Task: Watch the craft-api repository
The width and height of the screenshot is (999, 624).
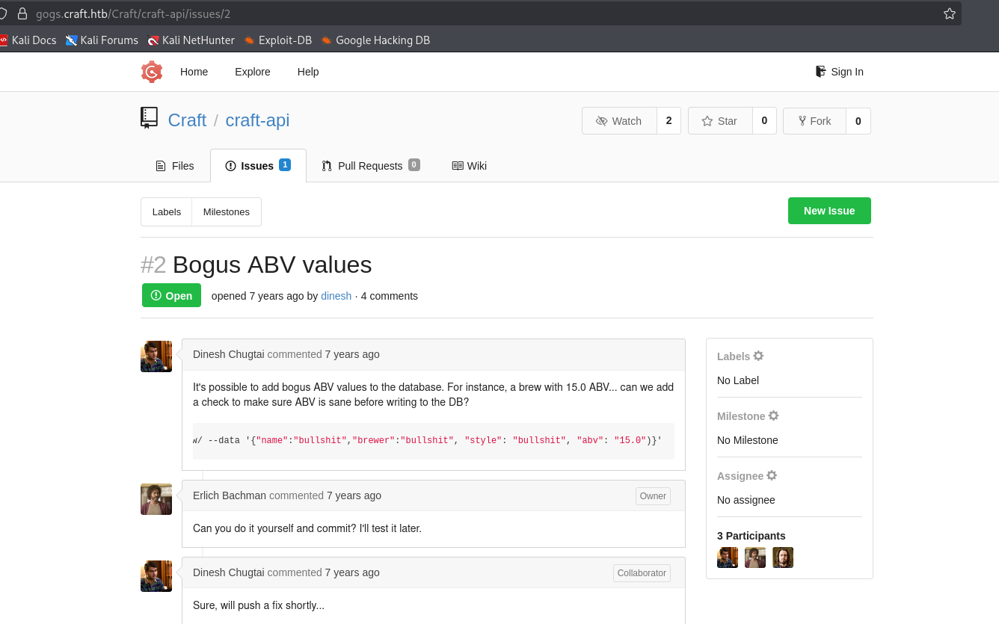Action: click(619, 121)
